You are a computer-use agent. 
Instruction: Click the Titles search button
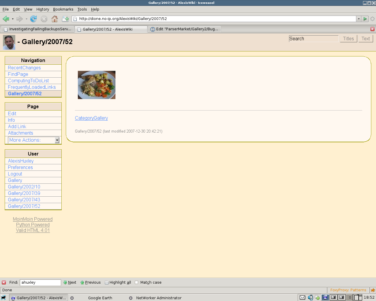point(348,39)
